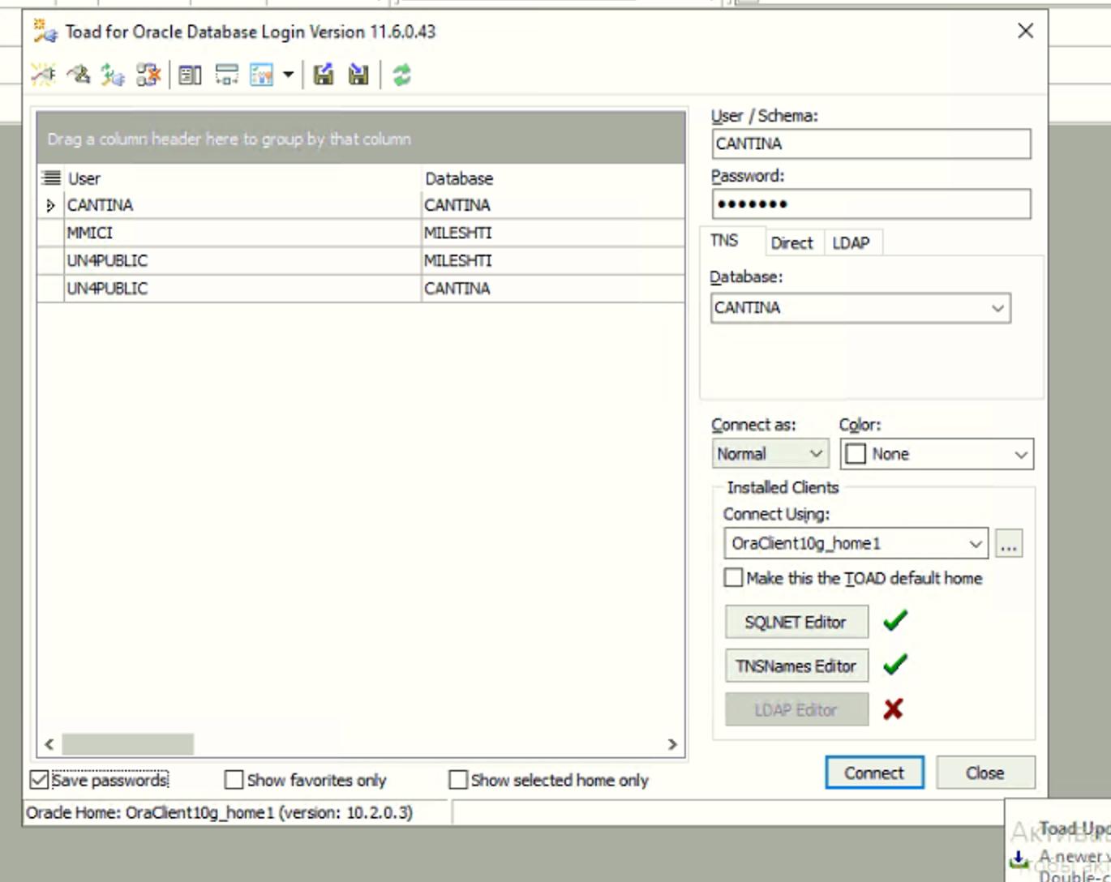
Task: Open the Color dropdown set to None
Action: pyautogui.click(x=1021, y=454)
